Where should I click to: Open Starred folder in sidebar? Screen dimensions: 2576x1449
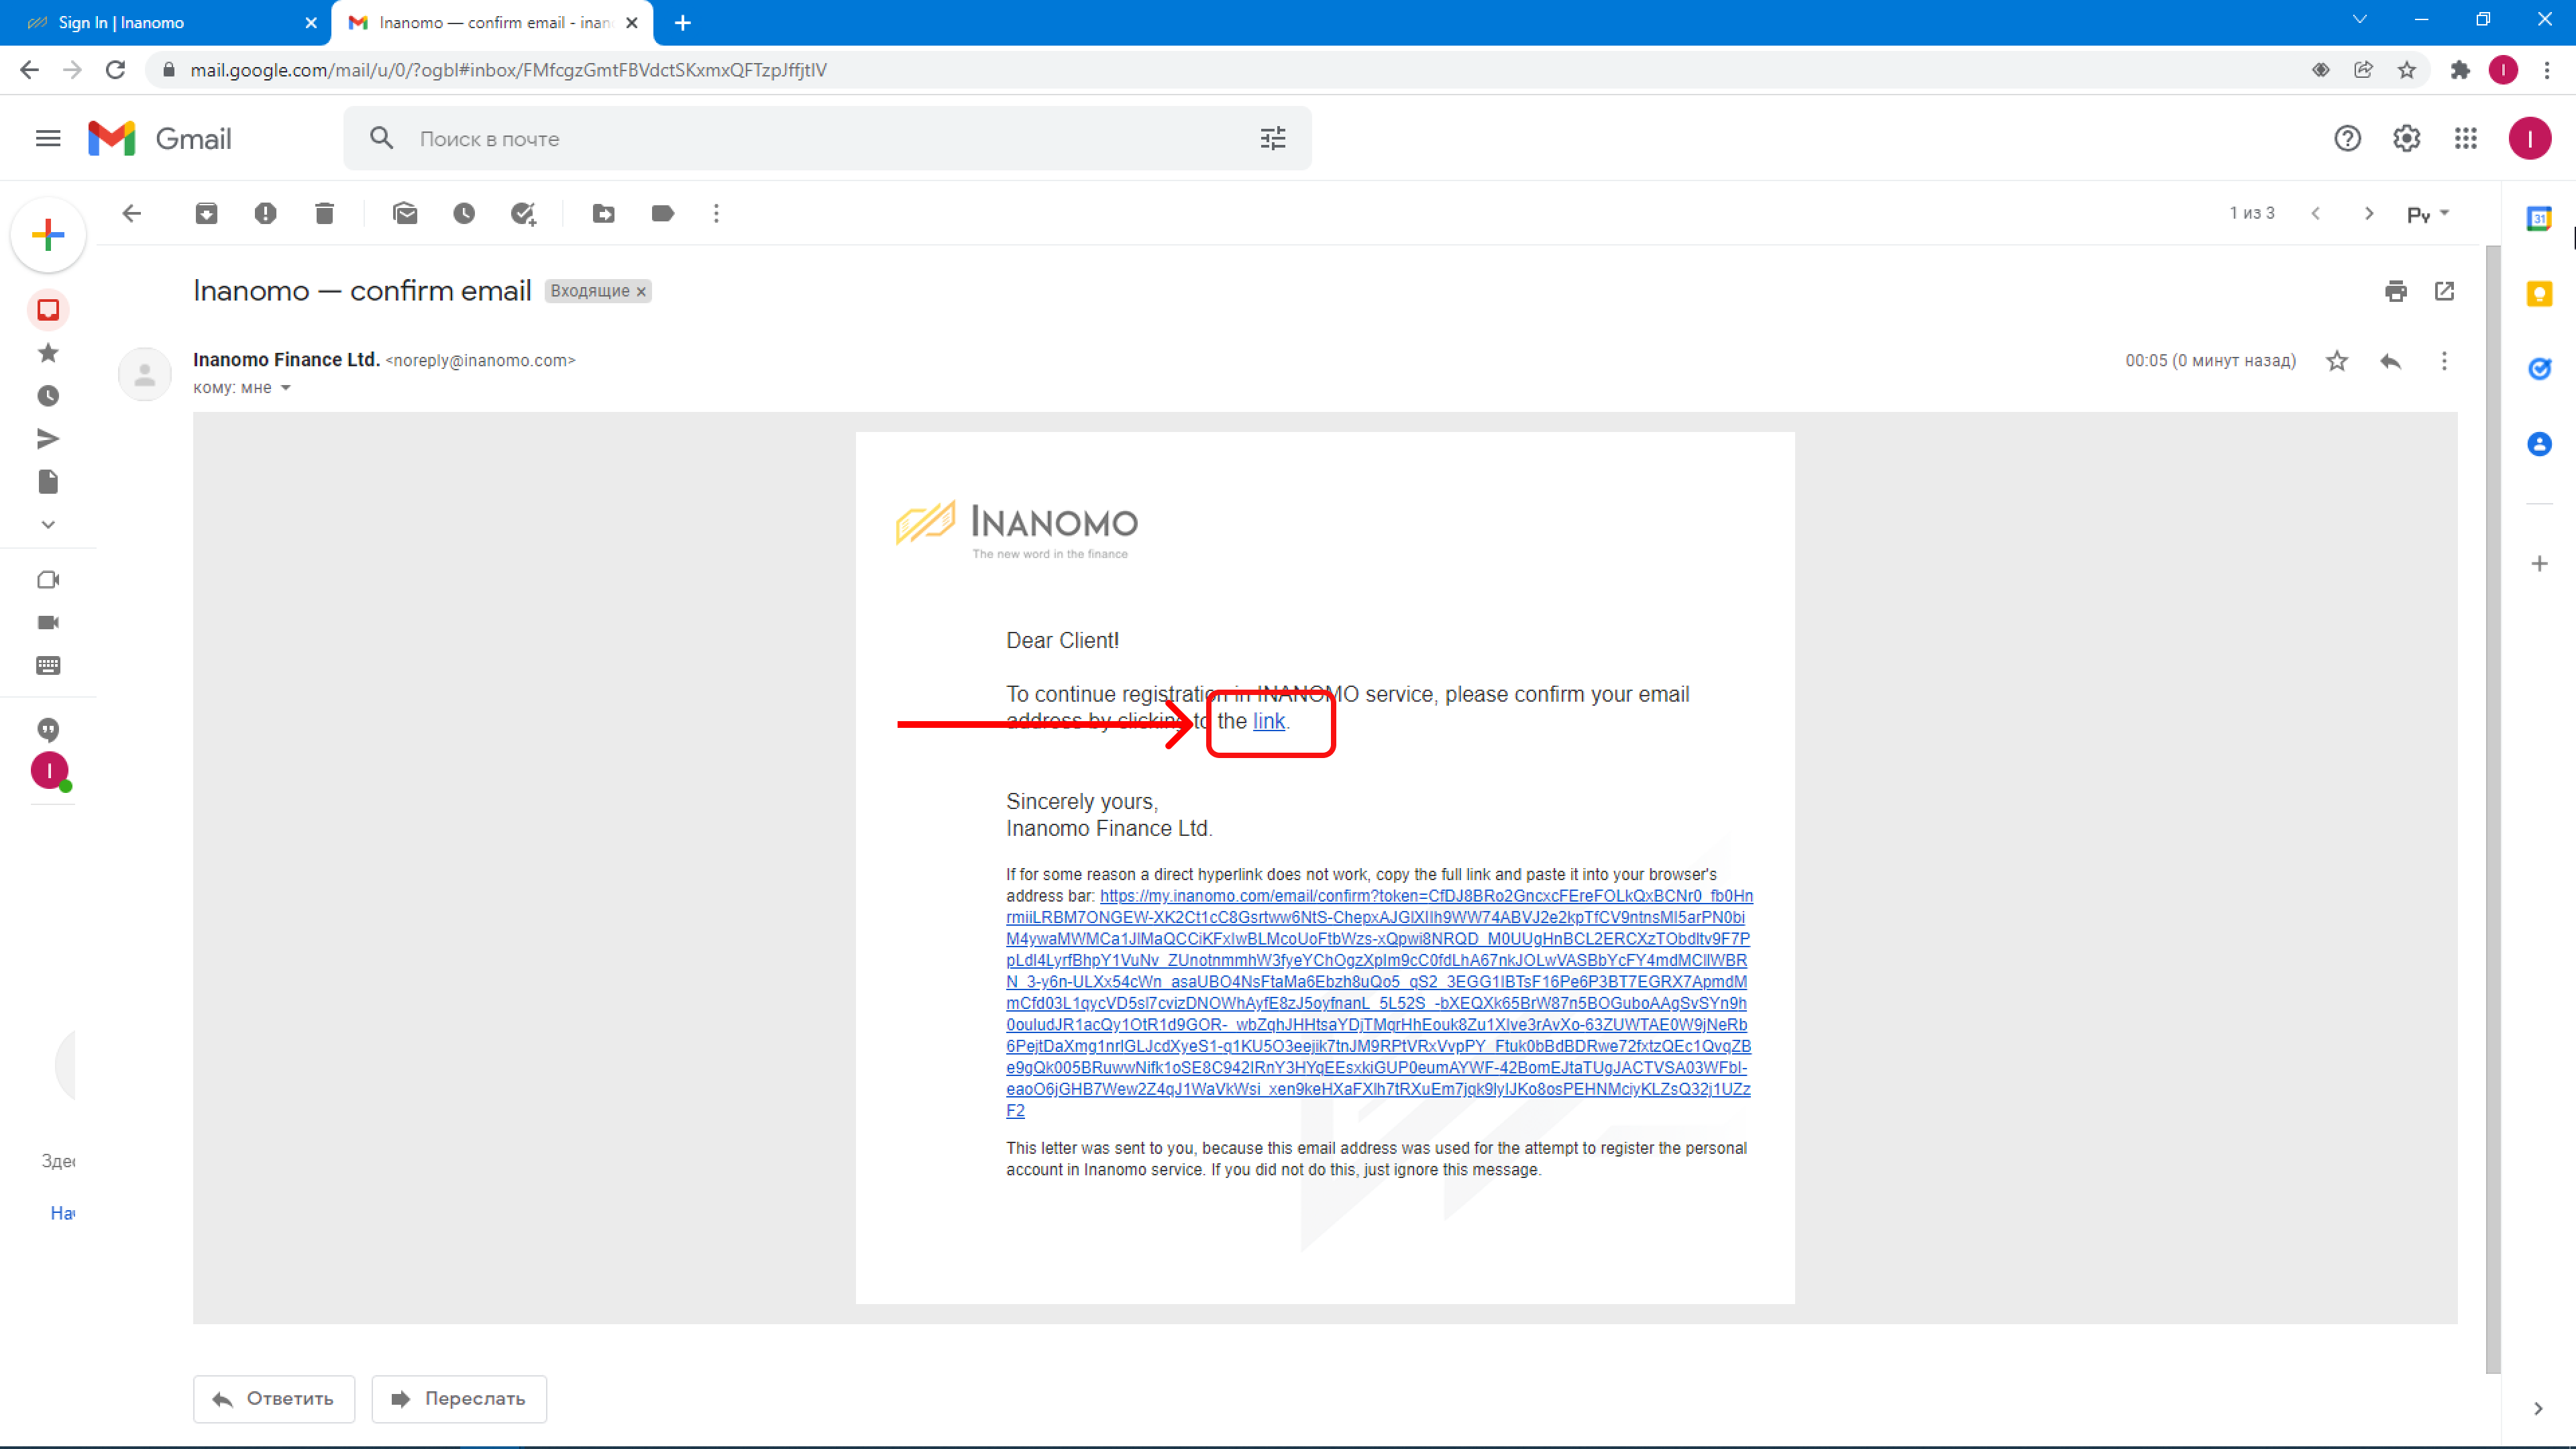click(x=48, y=353)
